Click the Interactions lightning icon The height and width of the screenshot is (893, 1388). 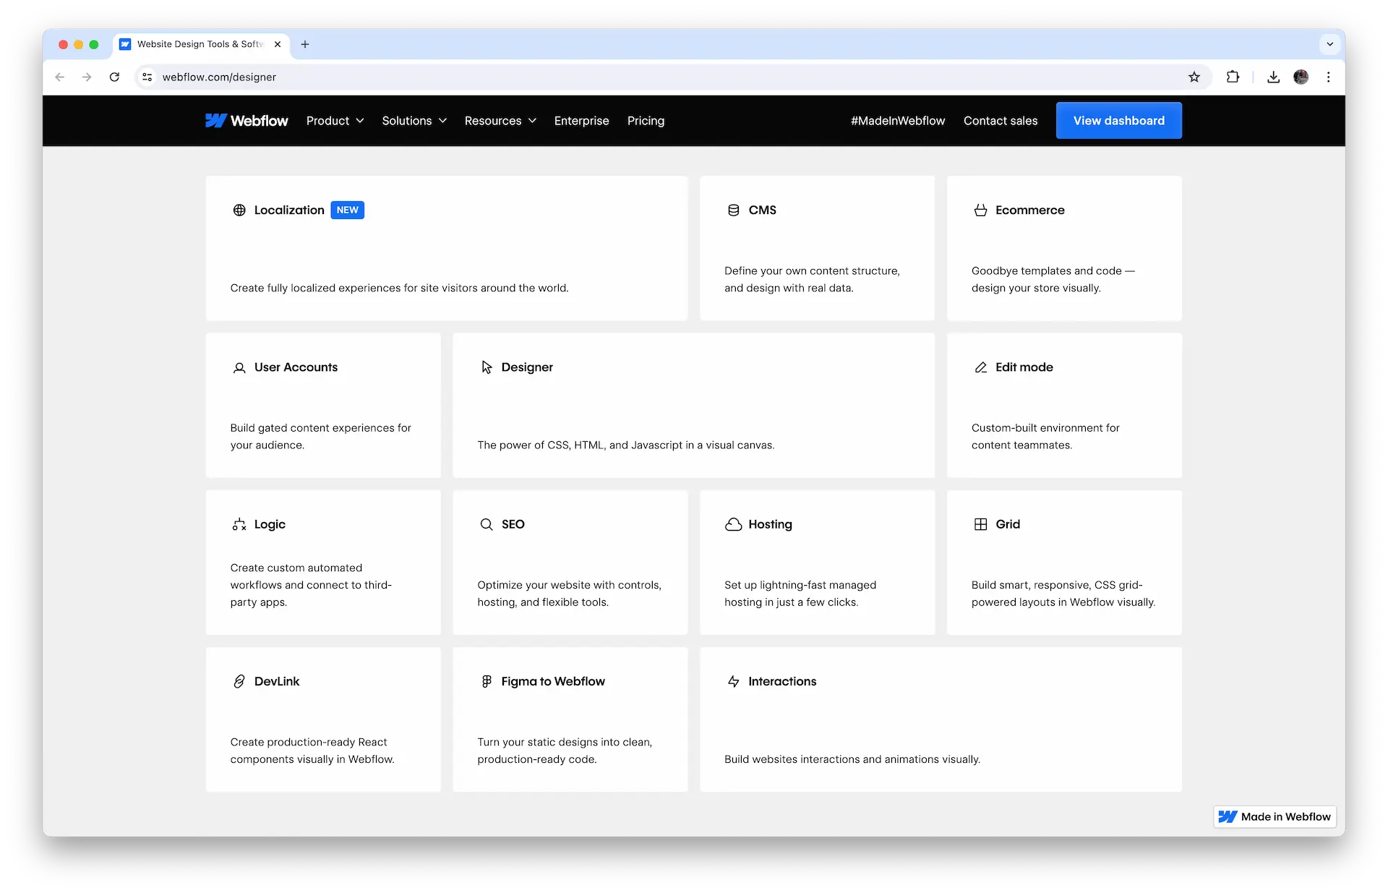[x=733, y=681]
